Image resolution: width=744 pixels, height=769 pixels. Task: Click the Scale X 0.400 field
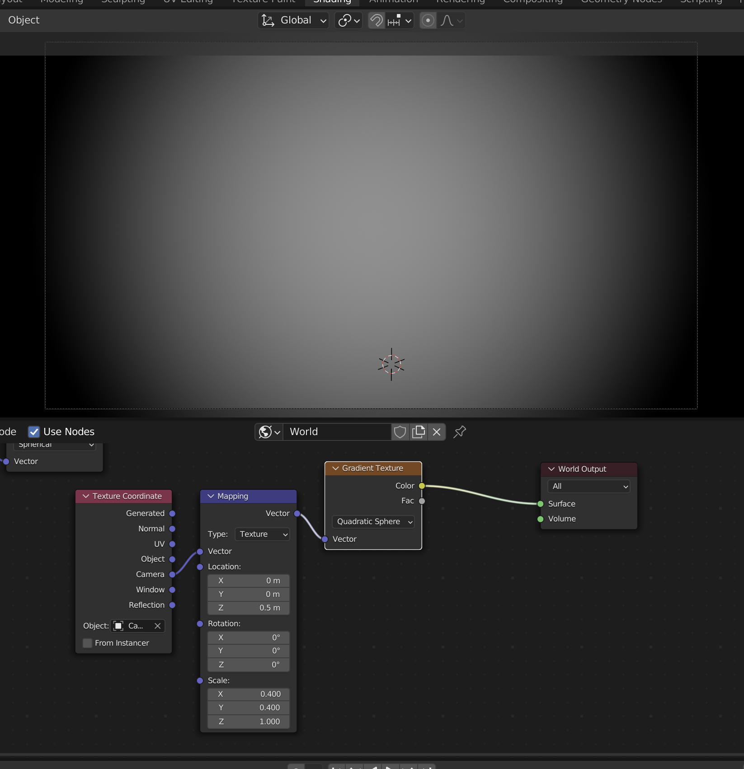click(249, 694)
